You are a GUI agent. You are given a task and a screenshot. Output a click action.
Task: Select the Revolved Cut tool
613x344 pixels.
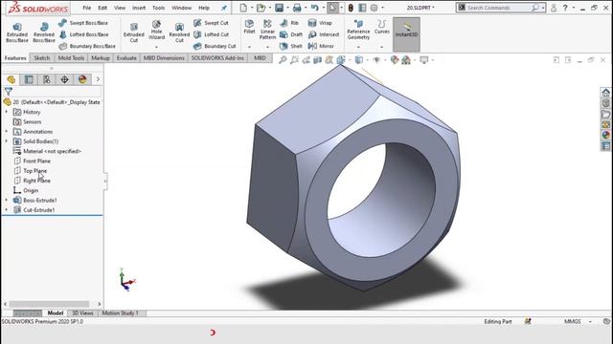pyautogui.click(x=179, y=32)
